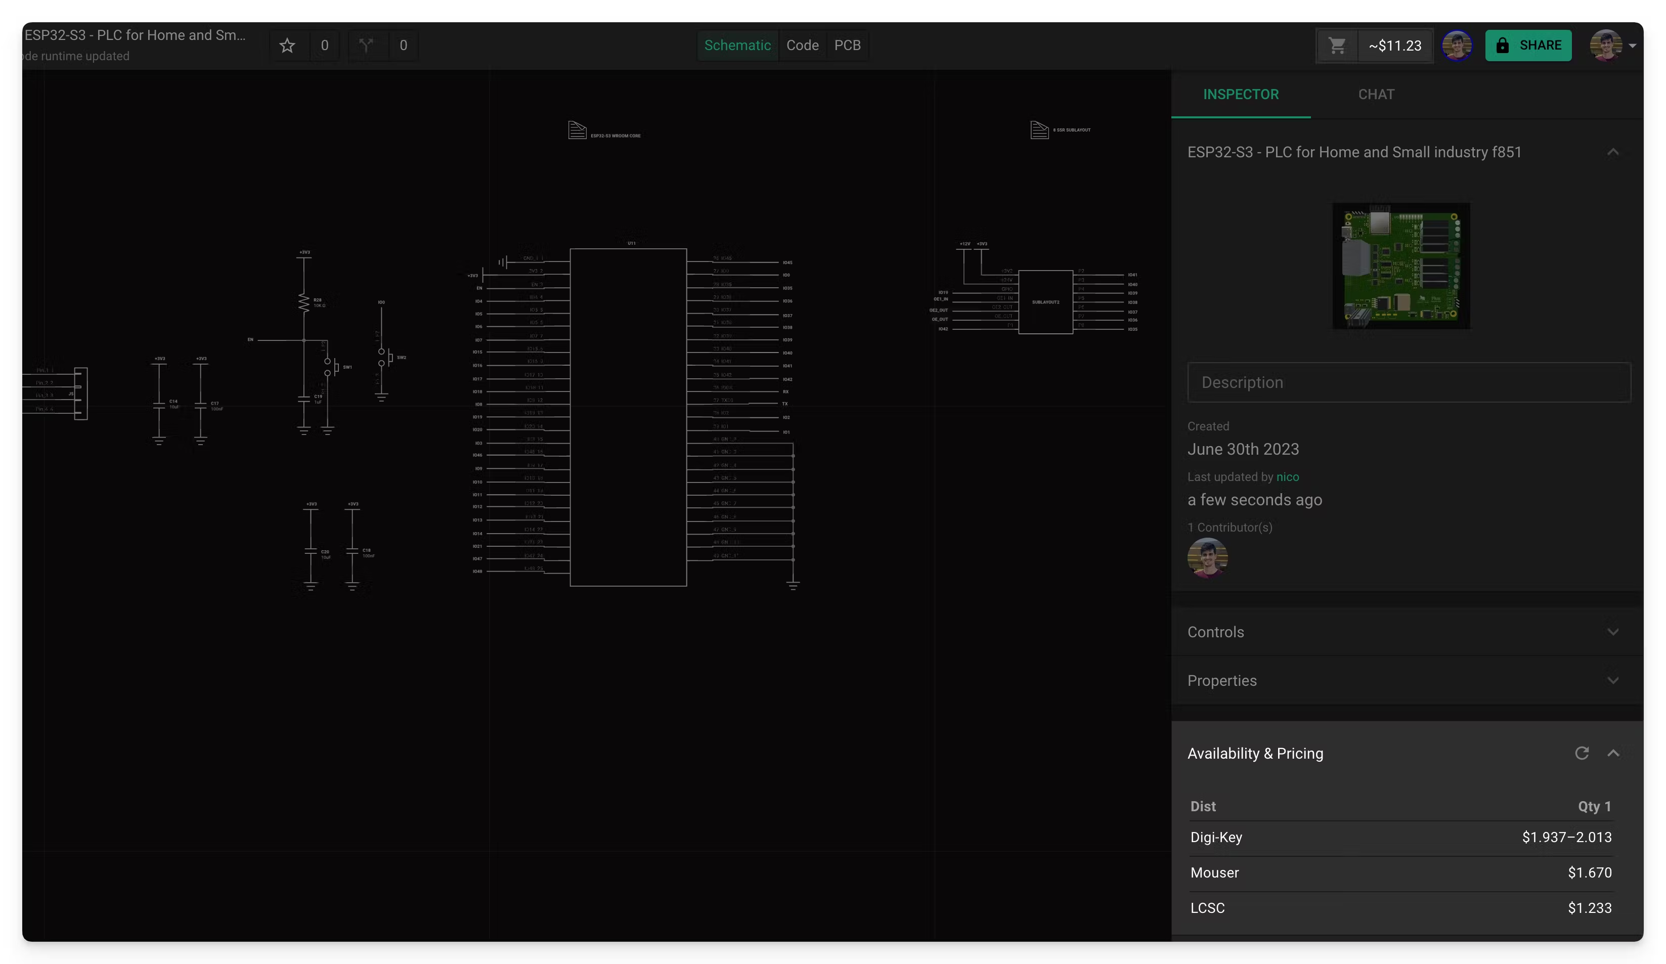Select the Digi-Key pricing row
This screenshot has width=1666, height=964.
1400,837
